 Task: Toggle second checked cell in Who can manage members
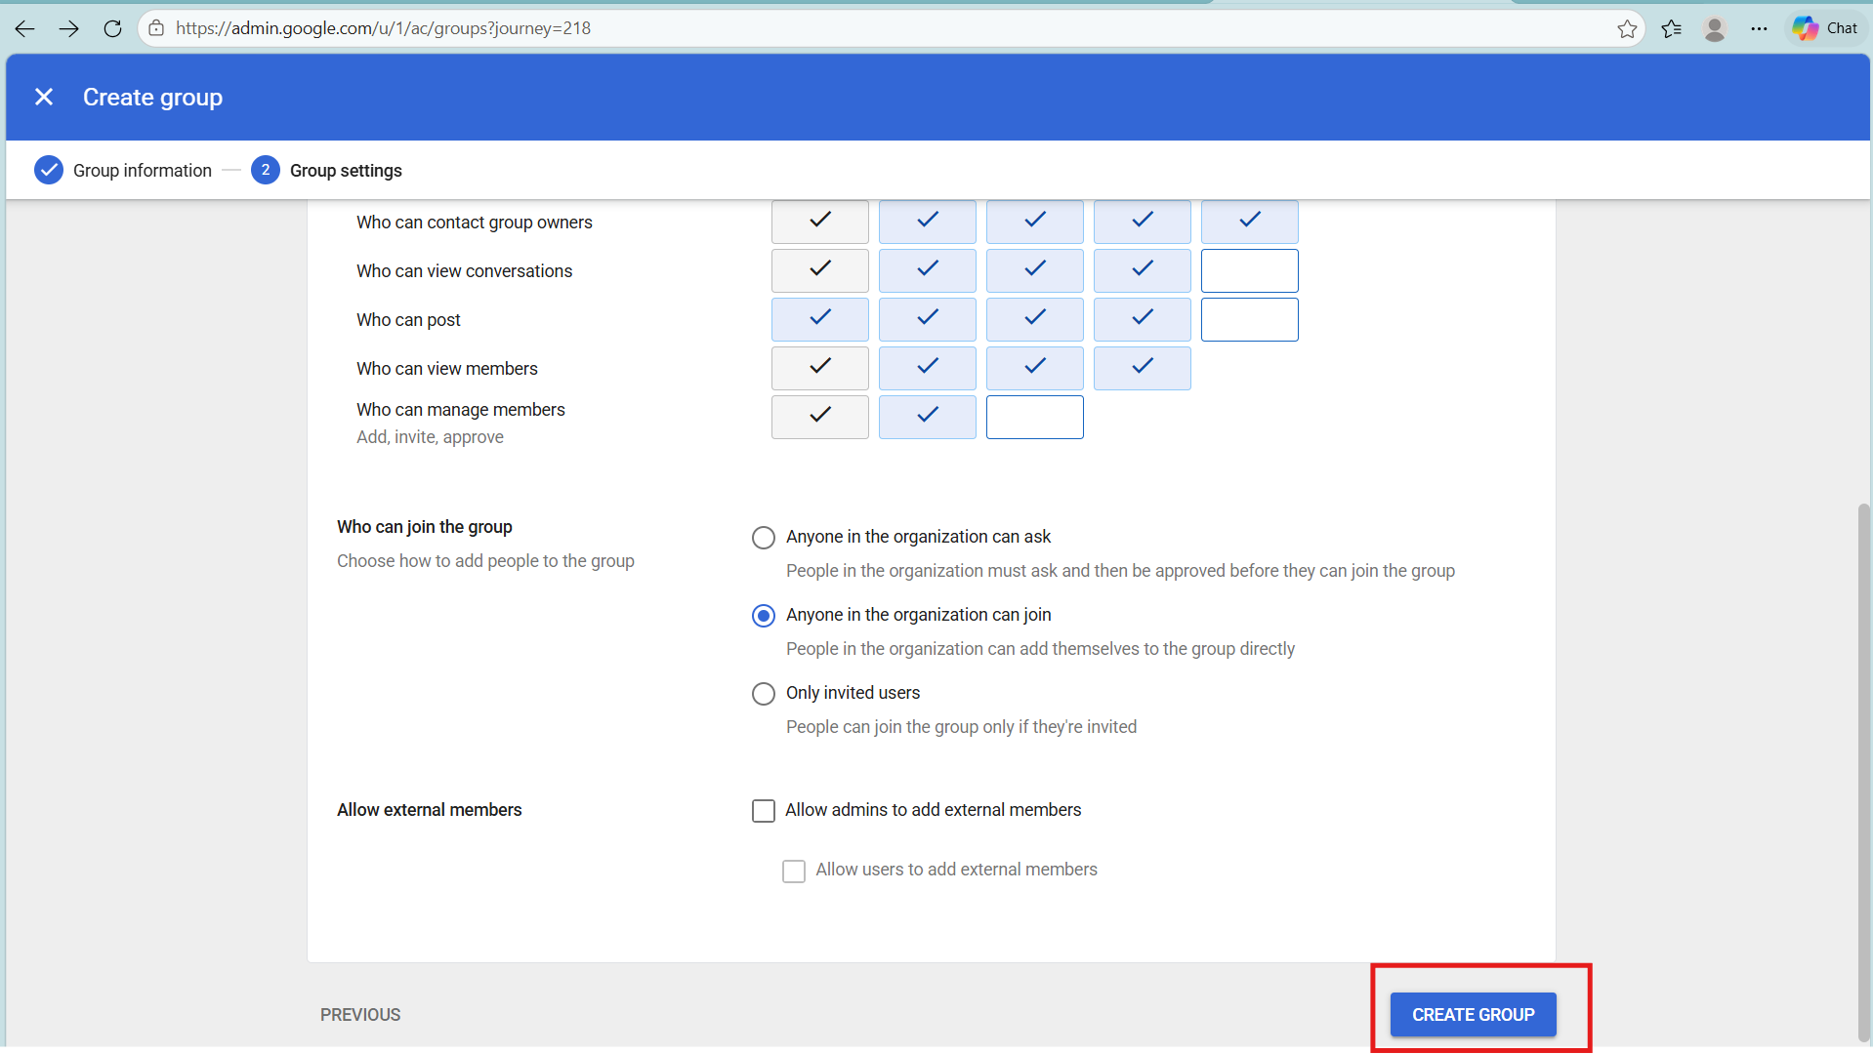pyautogui.click(x=927, y=417)
